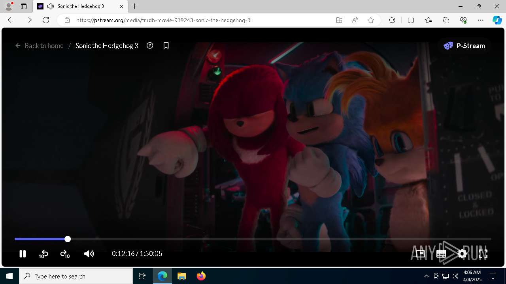Open the browser profile icon
The height and width of the screenshot is (284, 506).
pyautogui.click(x=9, y=6)
